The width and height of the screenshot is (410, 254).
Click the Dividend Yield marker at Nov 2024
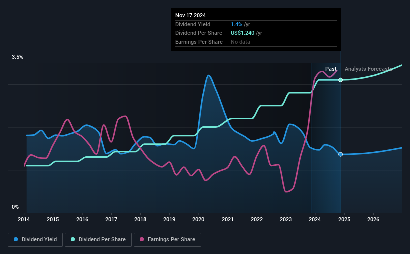click(340, 155)
